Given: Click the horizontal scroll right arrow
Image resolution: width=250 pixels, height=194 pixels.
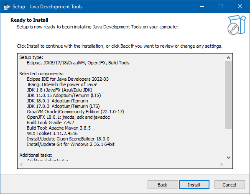Looking at the screenshot, I should coord(221,164).
